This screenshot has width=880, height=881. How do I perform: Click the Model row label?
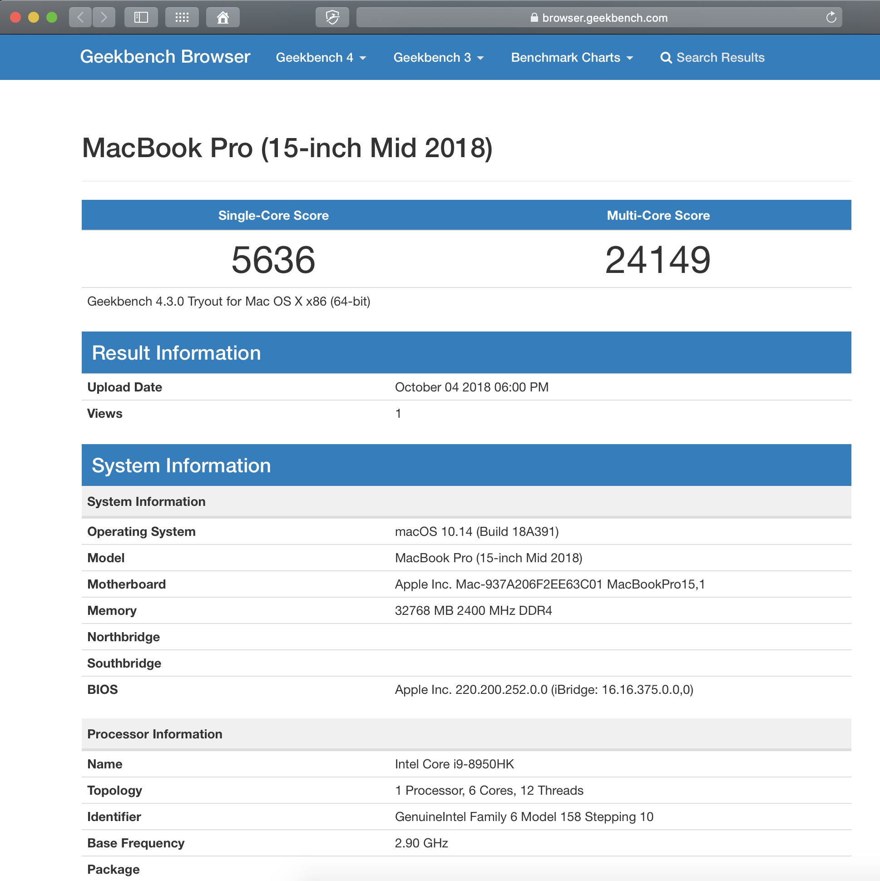click(106, 558)
